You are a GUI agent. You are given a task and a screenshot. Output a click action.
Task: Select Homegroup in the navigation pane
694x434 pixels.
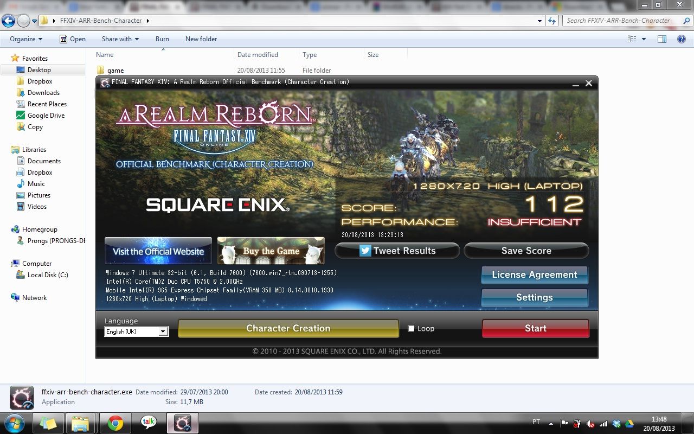pos(40,229)
